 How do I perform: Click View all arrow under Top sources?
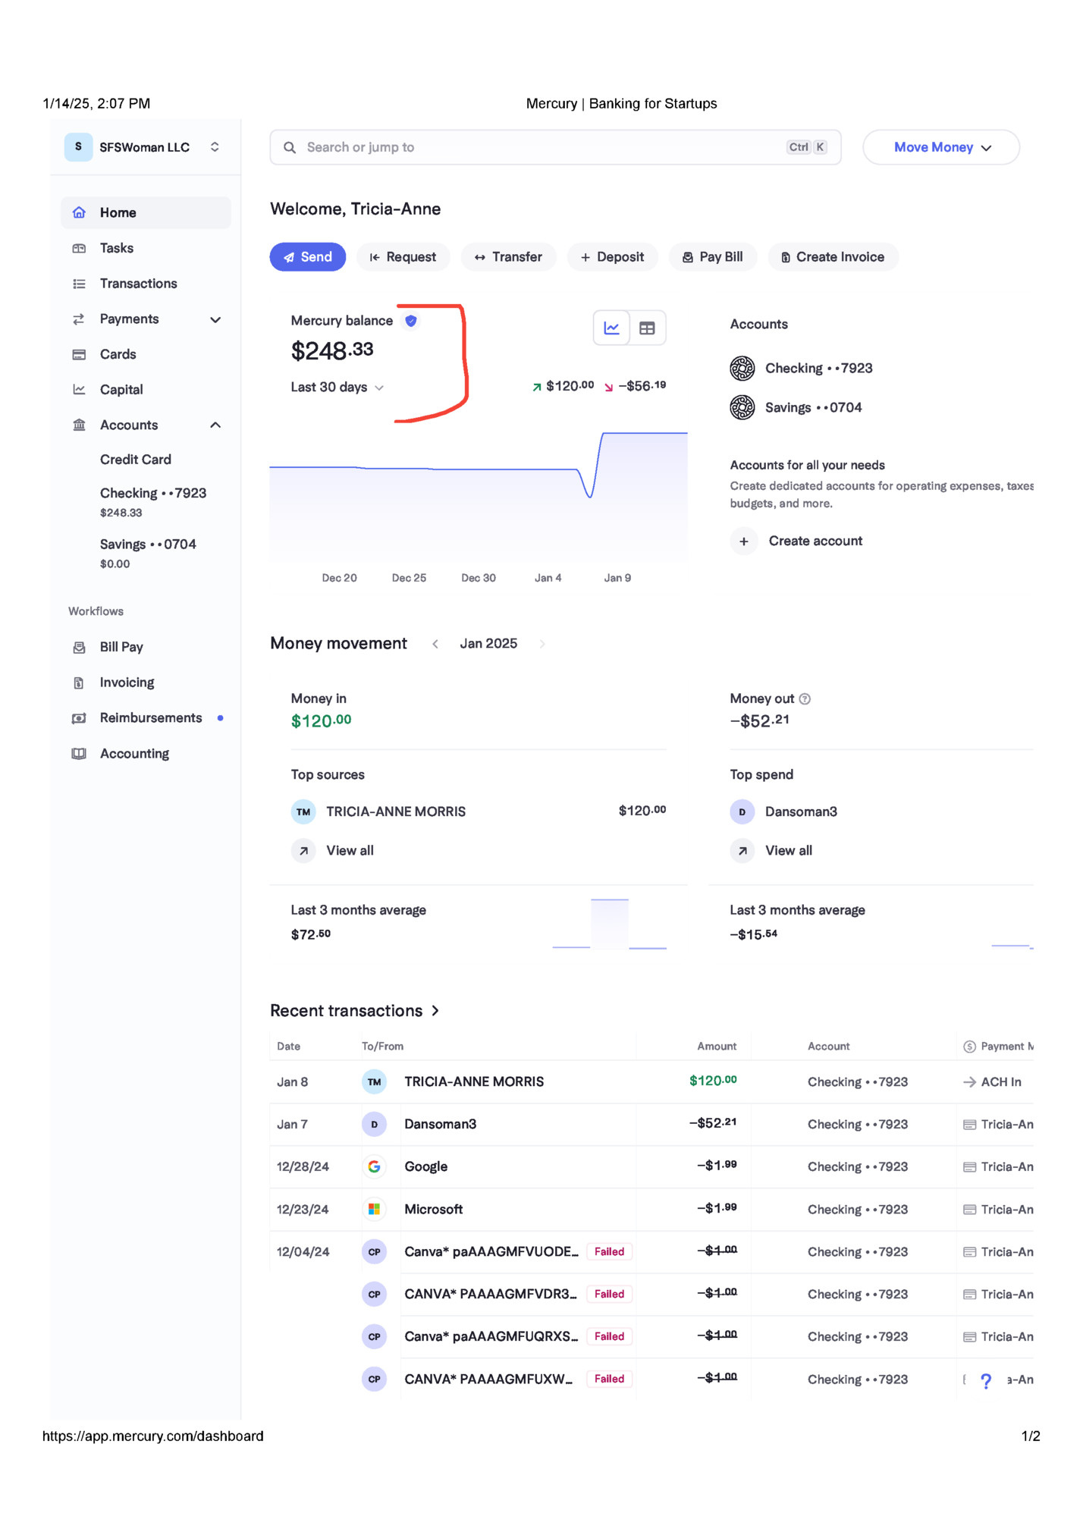303,851
